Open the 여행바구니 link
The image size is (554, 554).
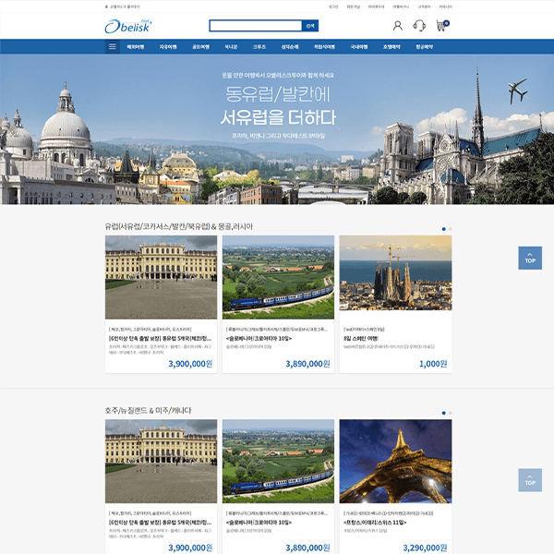(401, 6)
